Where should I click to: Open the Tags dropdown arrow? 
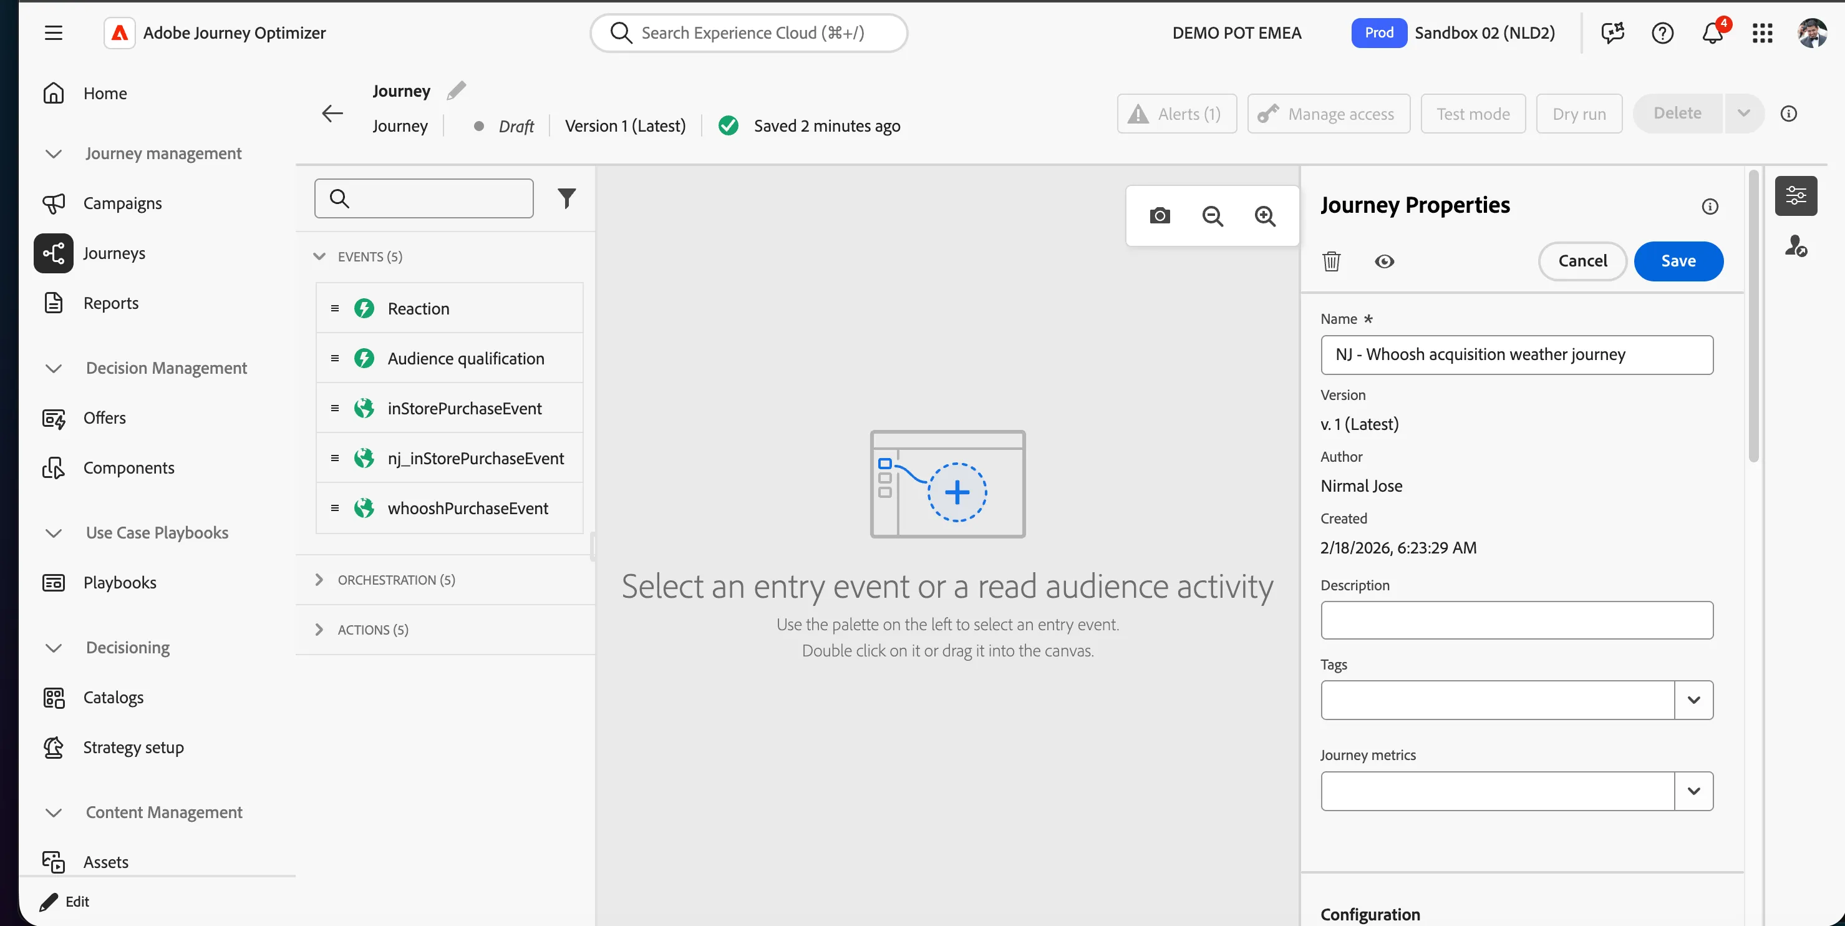[x=1693, y=700]
